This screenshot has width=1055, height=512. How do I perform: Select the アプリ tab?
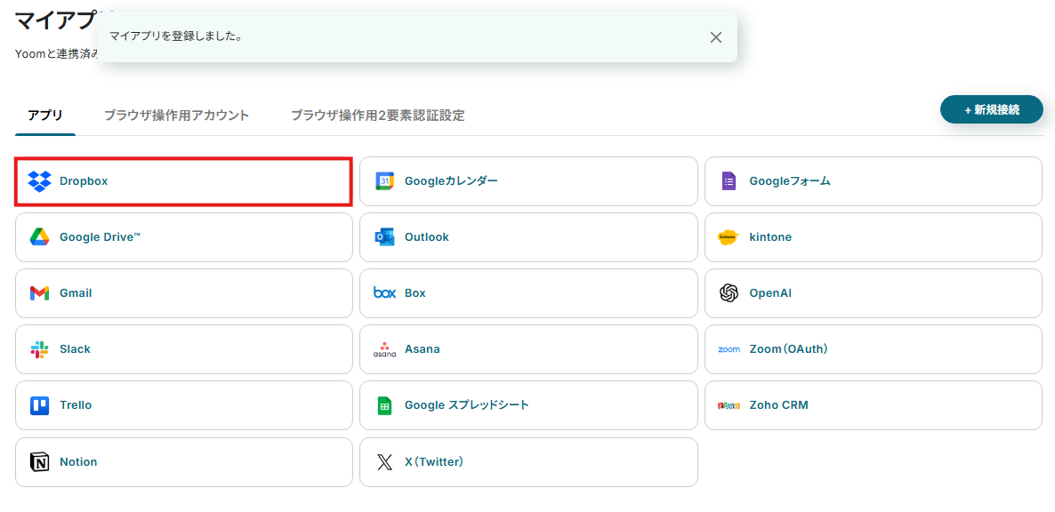[45, 116]
